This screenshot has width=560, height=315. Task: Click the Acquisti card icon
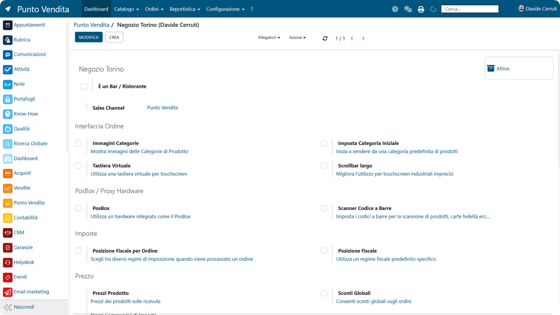[8, 174]
